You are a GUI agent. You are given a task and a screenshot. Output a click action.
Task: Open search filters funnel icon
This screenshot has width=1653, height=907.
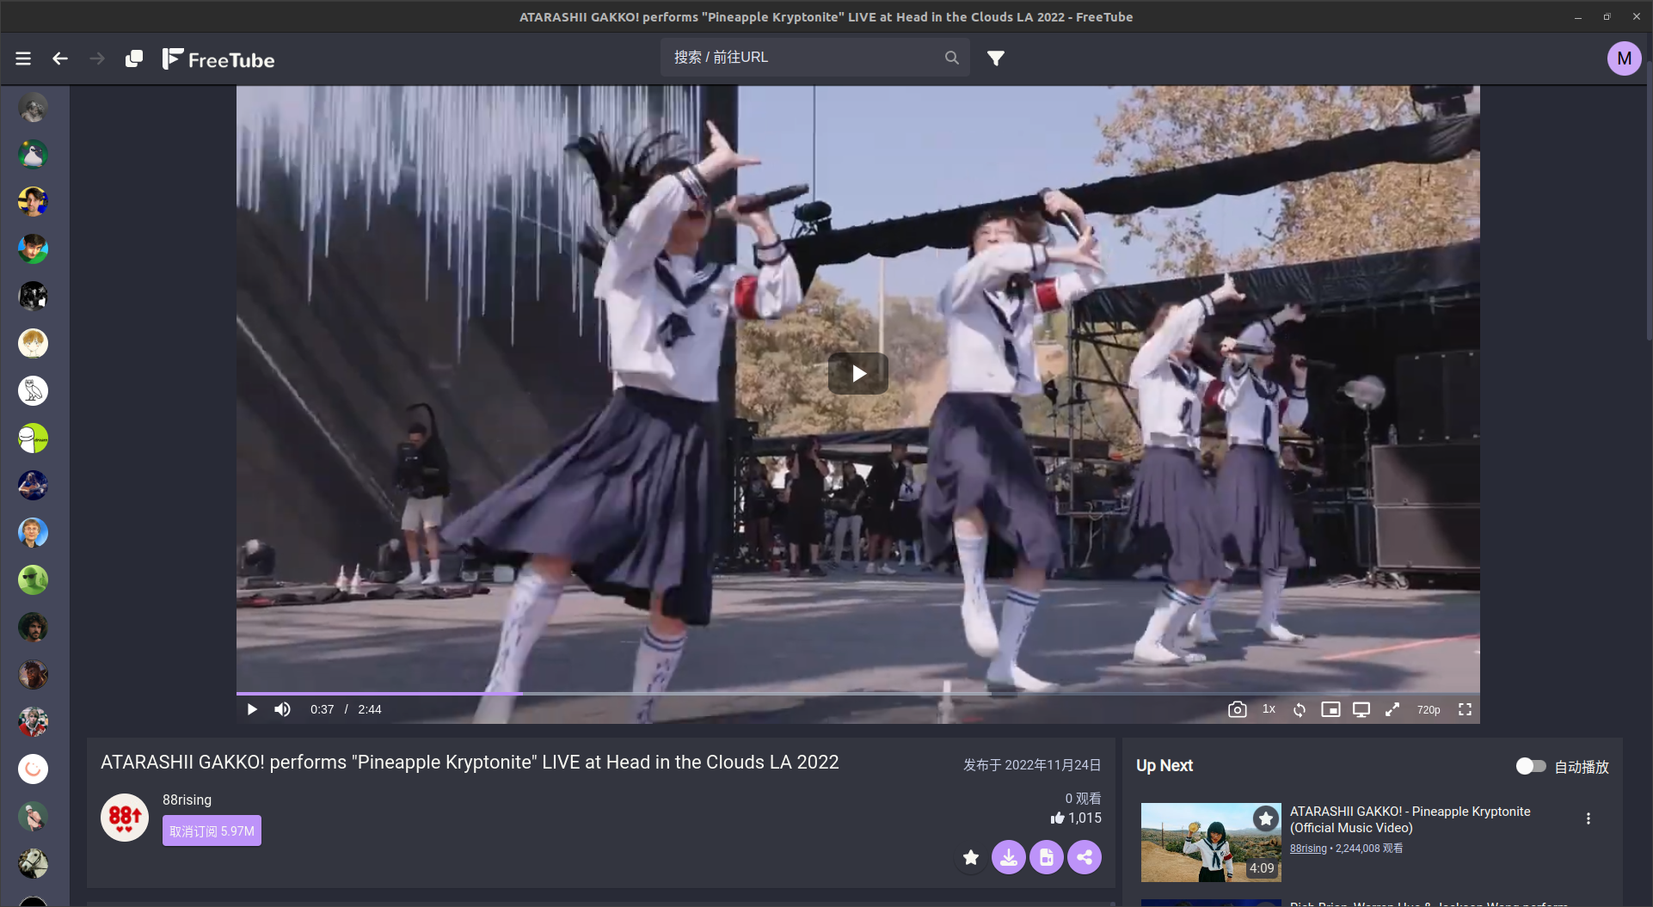[996, 58]
